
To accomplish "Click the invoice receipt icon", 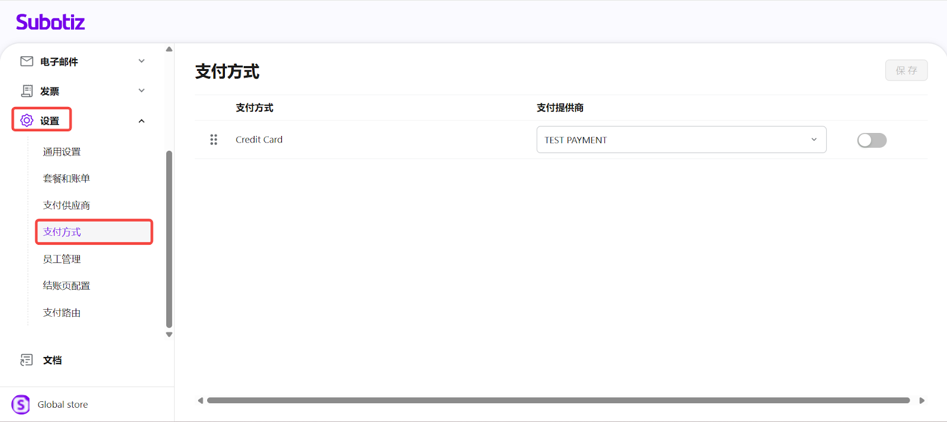I will (27, 91).
